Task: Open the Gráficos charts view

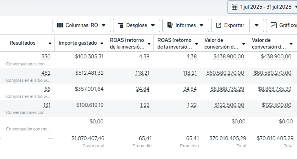Action: (x=283, y=25)
